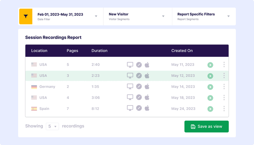254x145 pixels.
Task: Sort by the Created On column header
Action: (x=182, y=51)
